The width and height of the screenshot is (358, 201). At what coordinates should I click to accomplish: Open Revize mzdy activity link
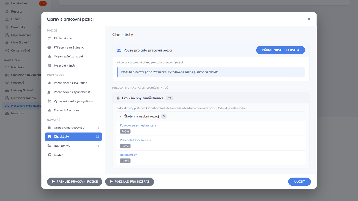coord(128,155)
